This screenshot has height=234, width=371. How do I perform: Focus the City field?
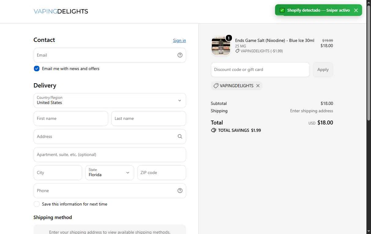[x=58, y=173]
